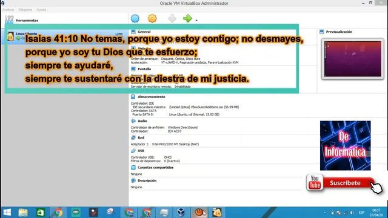Open the Red settings header
The width and height of the screenshot is (388, 218).
coord(141,137)
